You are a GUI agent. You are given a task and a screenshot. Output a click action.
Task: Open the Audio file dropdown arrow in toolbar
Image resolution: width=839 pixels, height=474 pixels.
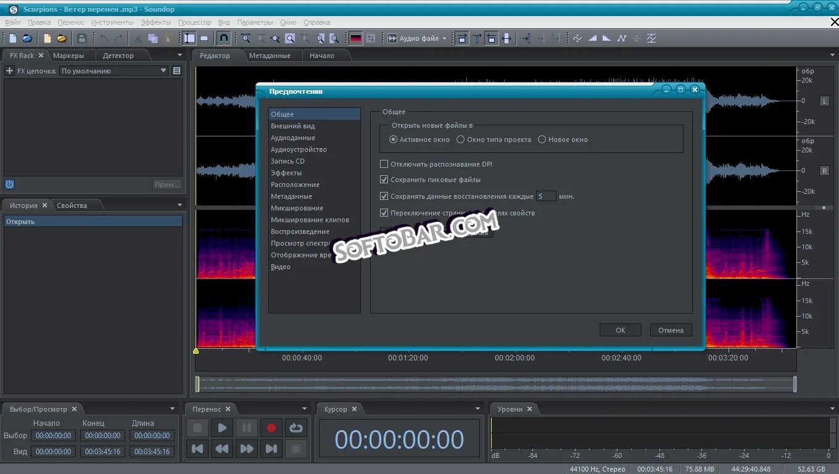click(444, 38)
